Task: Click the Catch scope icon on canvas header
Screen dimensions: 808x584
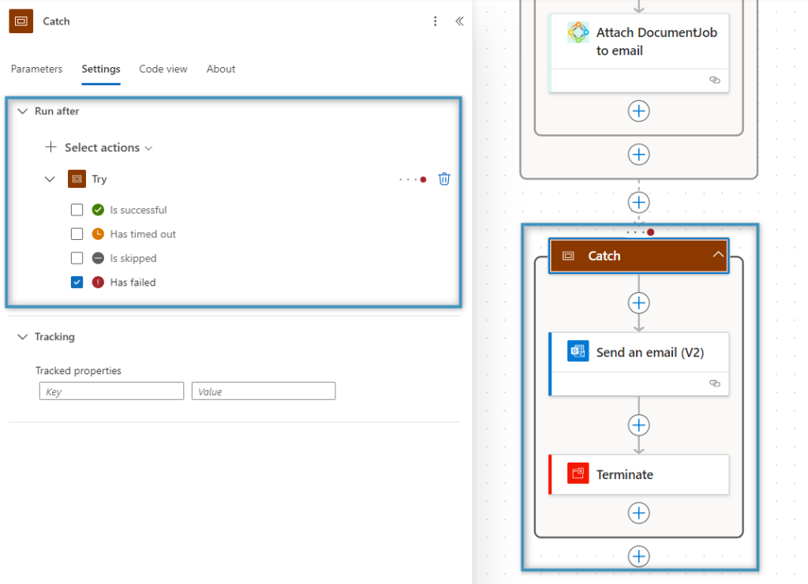Action: [x=568, y=256]
